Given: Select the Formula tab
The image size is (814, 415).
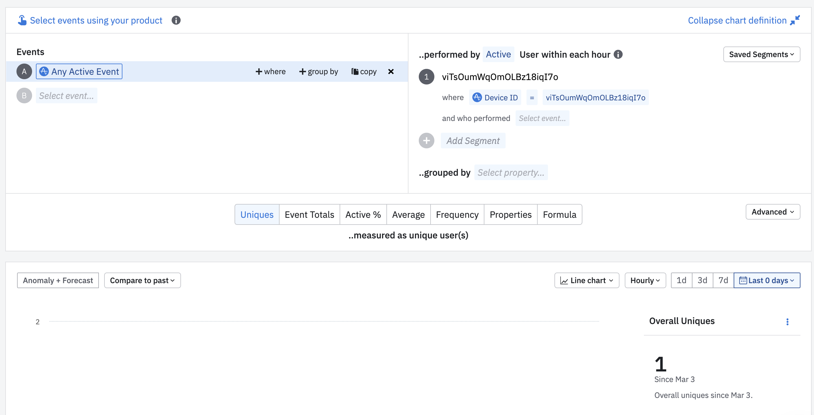Looking at the screenshot, I should coord(559,215).
